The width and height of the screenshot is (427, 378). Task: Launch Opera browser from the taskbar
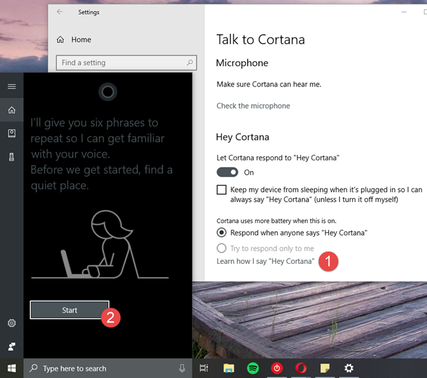tap(300, 368)
